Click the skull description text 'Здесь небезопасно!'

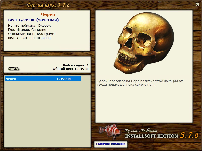pos(113,81)
